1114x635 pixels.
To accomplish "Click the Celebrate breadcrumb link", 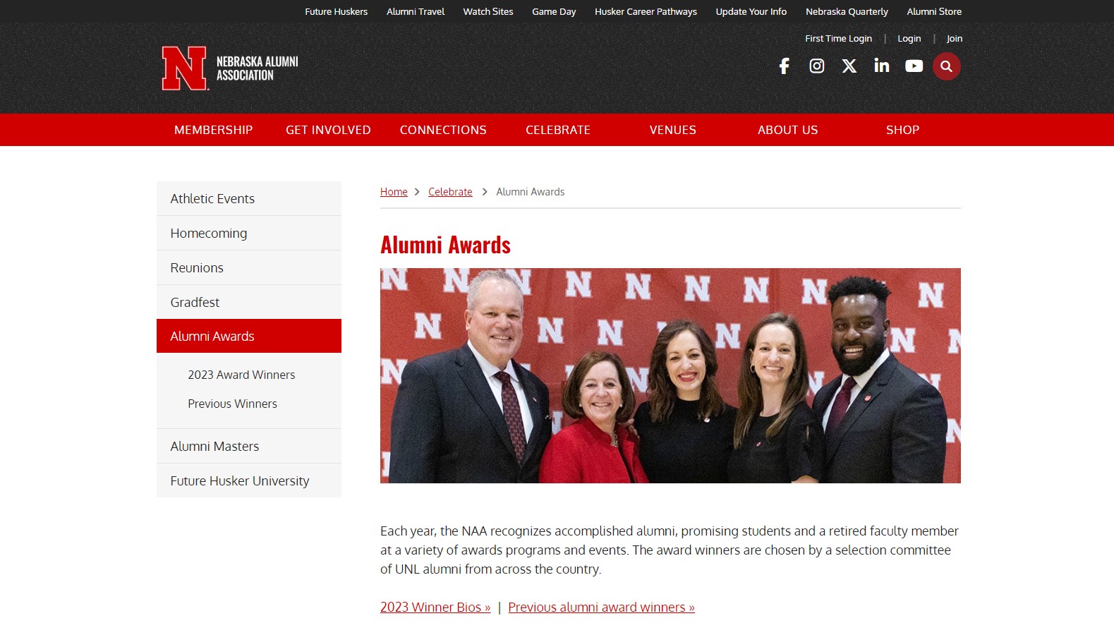I will [x=450, y=192].
